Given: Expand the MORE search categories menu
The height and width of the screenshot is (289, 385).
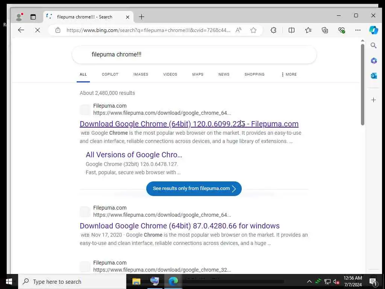Looking at the screenshot, I should point(289,74).
